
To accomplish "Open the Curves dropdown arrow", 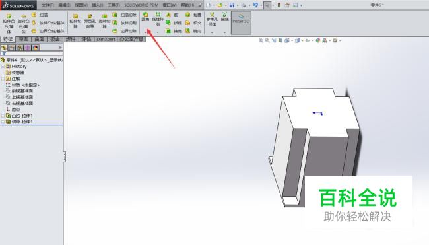I will (x=224, y=32).
